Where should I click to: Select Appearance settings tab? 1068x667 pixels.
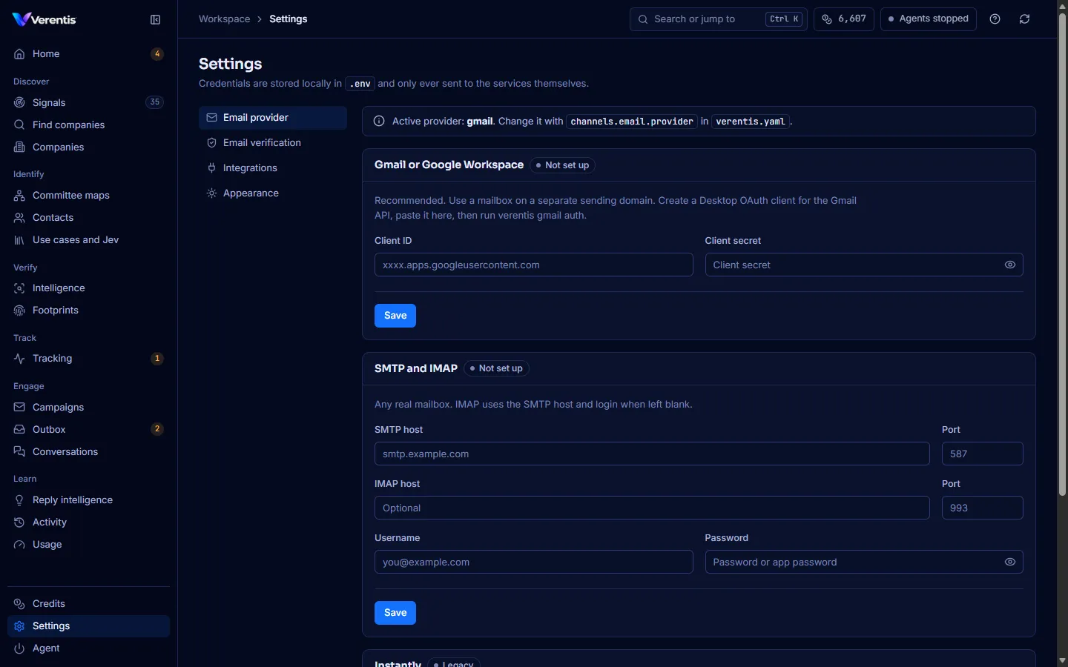click(x=273, y=193)
